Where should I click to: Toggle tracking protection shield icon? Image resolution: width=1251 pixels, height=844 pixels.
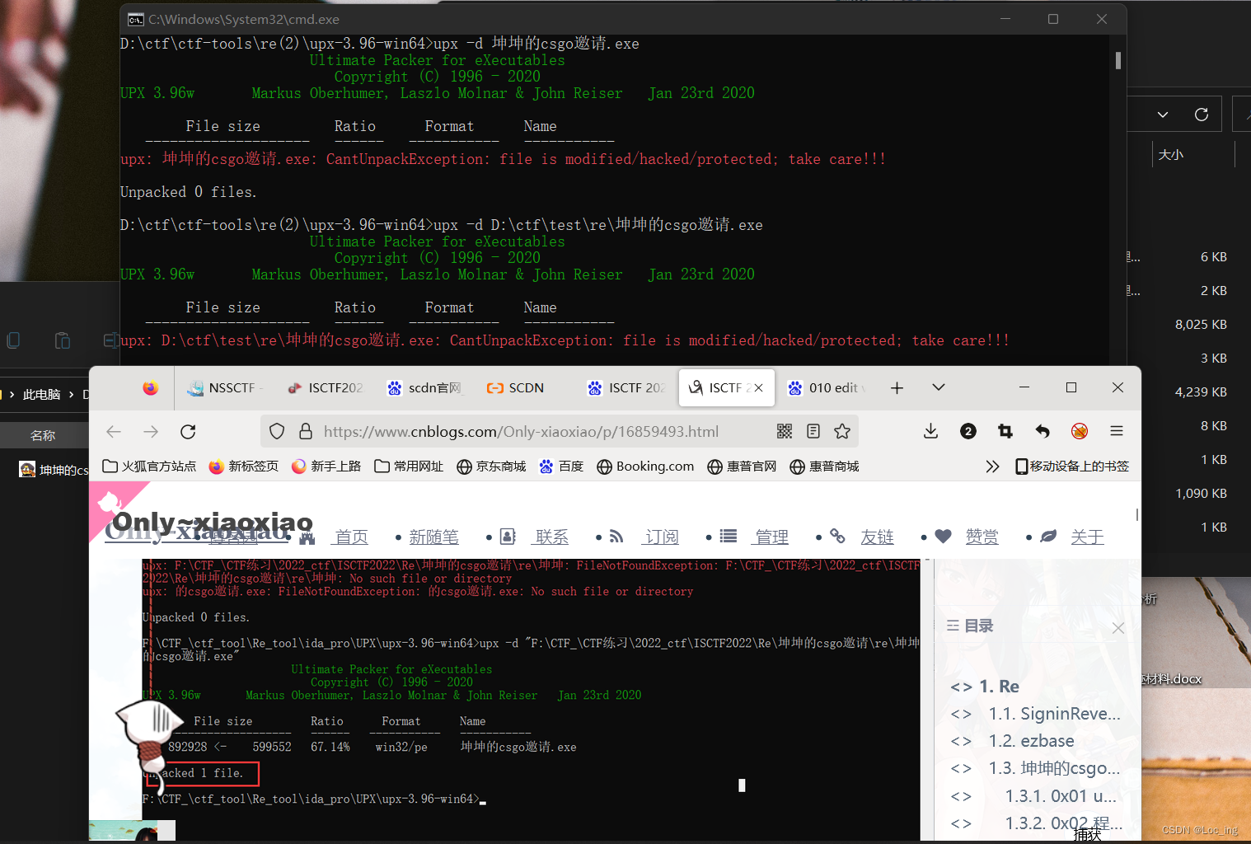(276, 430)
